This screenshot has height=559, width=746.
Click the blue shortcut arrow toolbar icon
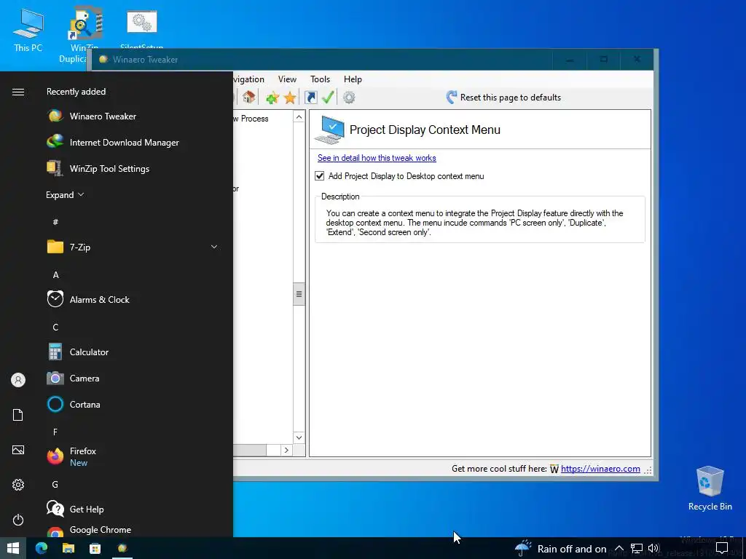pos(310,98)
